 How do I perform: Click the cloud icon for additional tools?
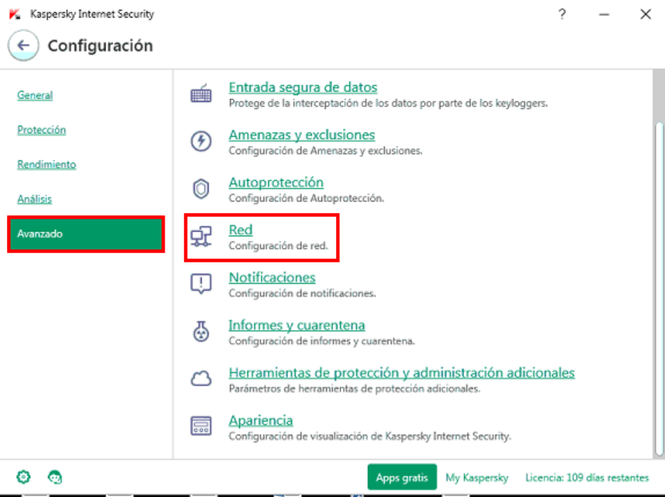[x=201, y=378]
